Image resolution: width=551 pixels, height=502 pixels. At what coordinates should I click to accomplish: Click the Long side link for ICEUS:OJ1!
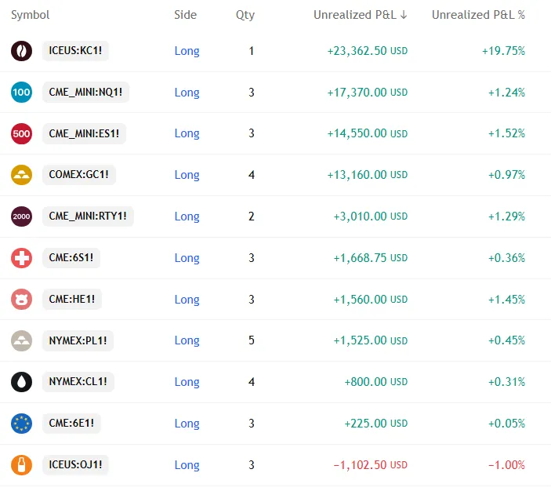(x=187, y=465)
